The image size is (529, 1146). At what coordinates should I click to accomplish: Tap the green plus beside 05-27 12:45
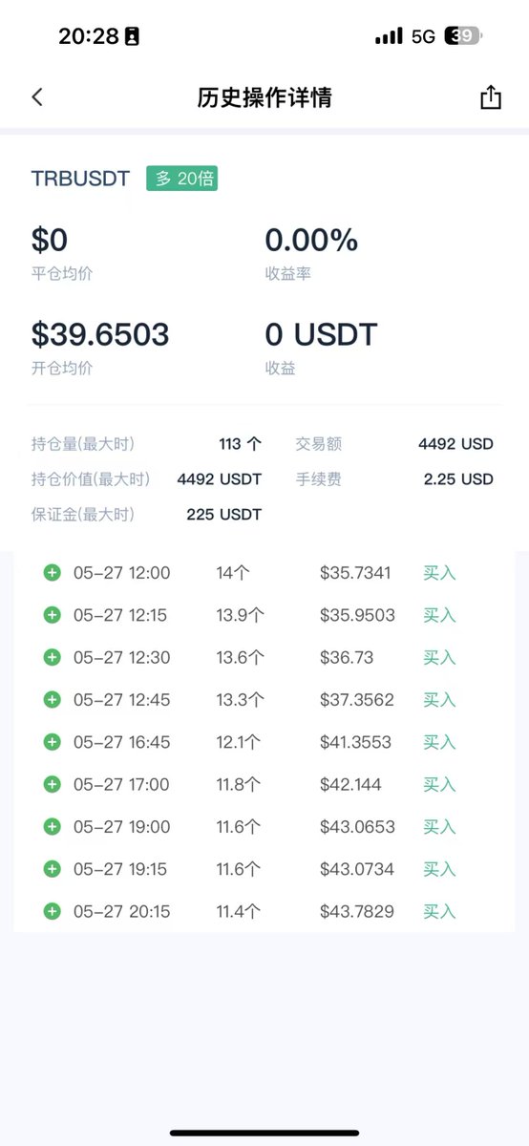point(53,700)
